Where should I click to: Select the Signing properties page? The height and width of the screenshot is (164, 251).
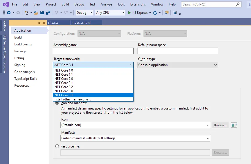point(20,65)
